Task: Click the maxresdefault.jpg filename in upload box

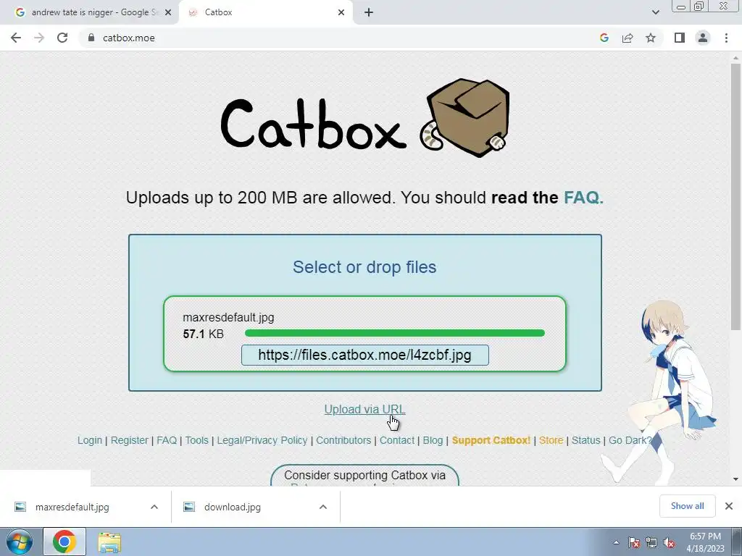Action: [x=228, y=317]
